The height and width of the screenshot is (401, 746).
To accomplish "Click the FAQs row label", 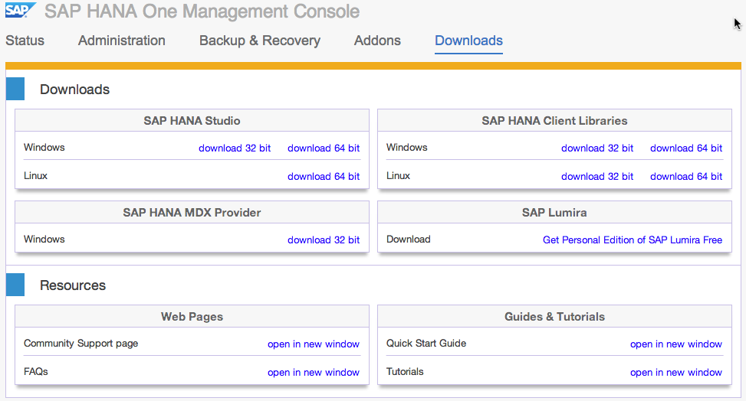I will click(36, 372).
